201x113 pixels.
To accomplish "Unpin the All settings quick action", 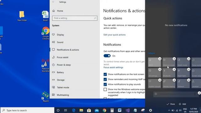I will coord(160,69).
